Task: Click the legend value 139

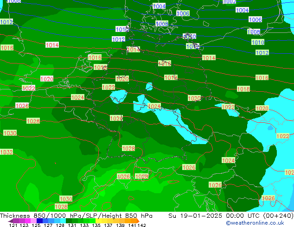Action: click(x=120, y=225)
